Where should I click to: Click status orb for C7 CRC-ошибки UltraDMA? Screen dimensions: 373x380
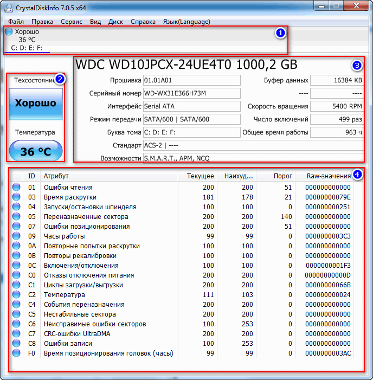pos(16,333)
